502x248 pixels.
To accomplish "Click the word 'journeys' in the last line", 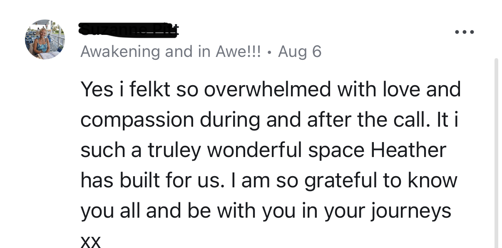I will point(411,212).
